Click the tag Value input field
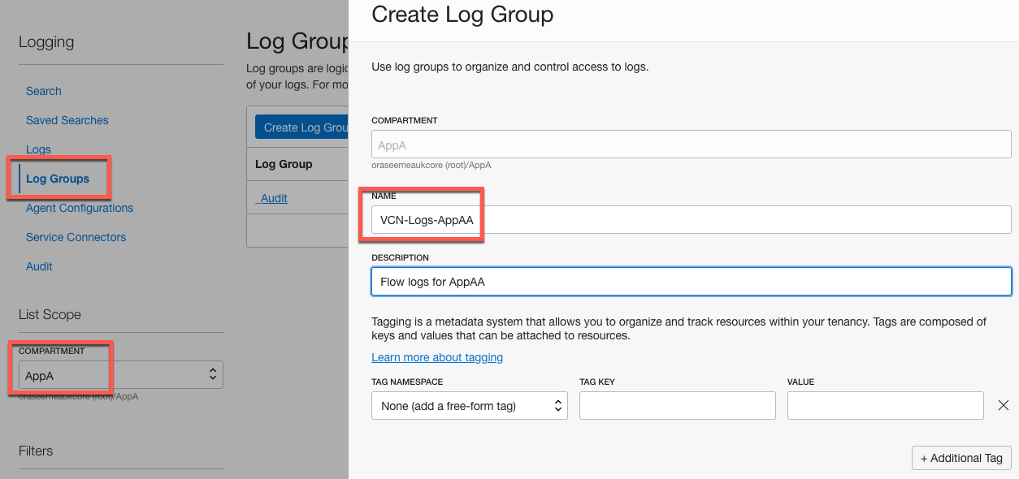 click(x=885, y=406)
